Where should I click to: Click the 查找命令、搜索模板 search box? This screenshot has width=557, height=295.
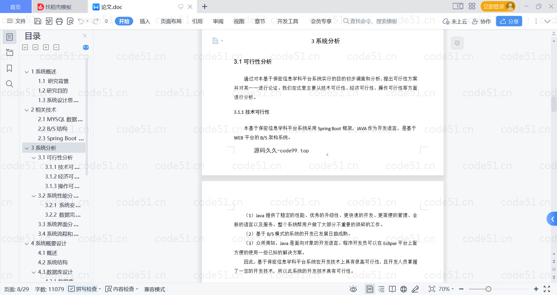[370, 21]
